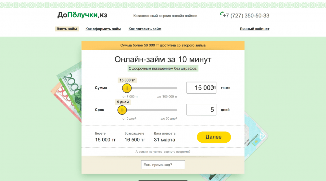Click the Срок slider track near 30 дней
326x181 pixels.
click(175, 110)
